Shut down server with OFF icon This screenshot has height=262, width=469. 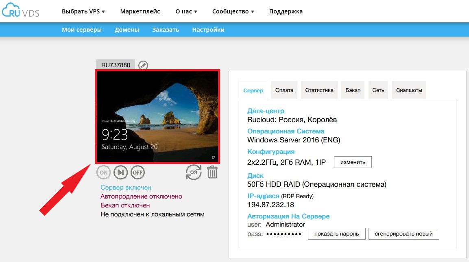click(x=137, y=172)
